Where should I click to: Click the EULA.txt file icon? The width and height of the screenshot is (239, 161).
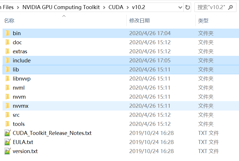(7, 142)
